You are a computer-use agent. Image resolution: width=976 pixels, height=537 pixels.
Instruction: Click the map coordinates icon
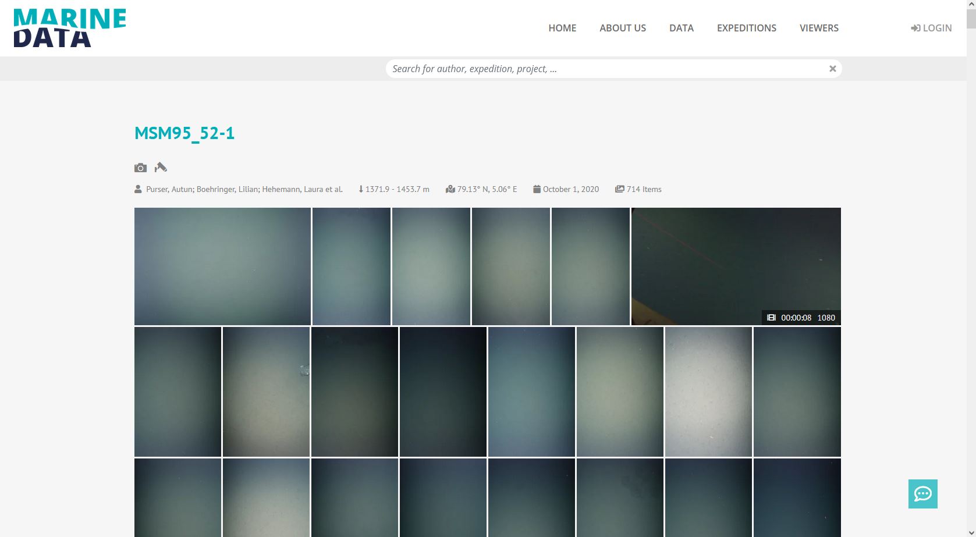[x=450, y=189]
